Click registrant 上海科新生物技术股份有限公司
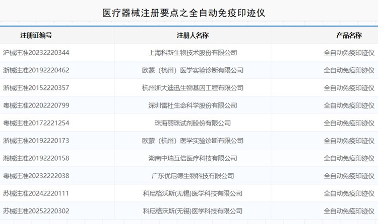This screenshot has height=224, width=378. coord(193,53)
